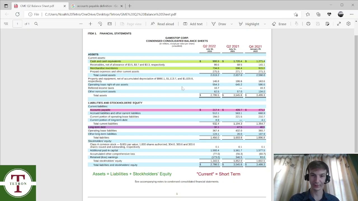Select the Add text tool

coord(193,24)
